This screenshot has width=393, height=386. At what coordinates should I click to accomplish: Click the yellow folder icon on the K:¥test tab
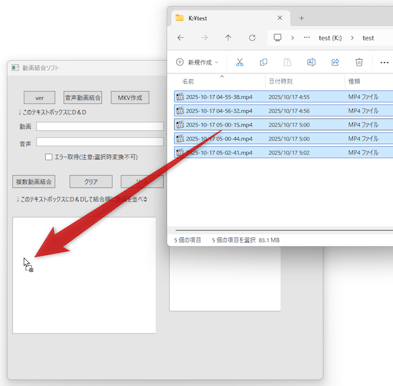click(x=179, y=18)
